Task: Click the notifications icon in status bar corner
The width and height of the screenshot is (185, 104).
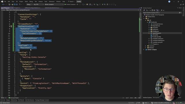Action: 184,103
